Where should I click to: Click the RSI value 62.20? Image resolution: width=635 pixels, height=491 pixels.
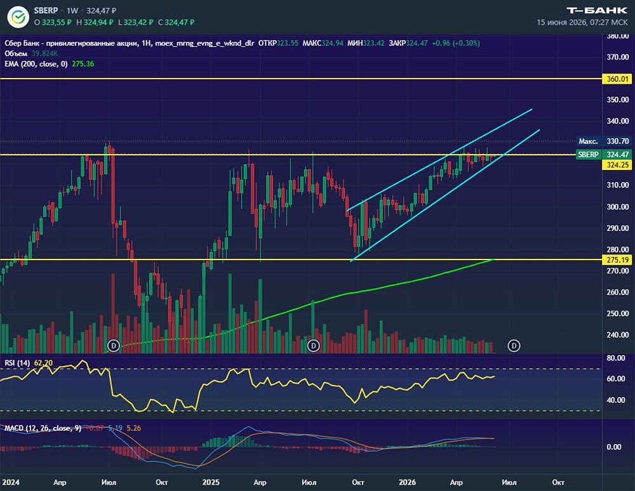[x=43, y=363]
